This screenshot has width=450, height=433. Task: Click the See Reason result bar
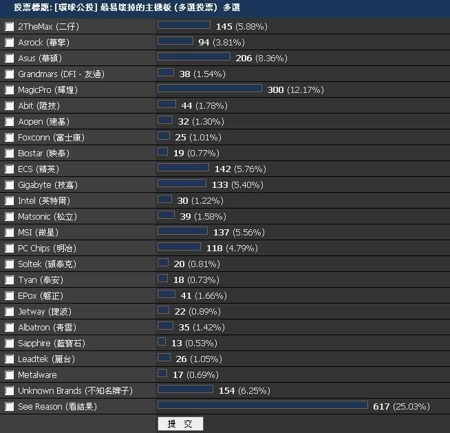coord(262,405)
